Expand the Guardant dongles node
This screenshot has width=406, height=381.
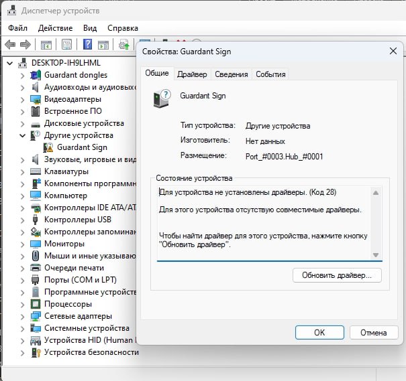pos(23,76)
